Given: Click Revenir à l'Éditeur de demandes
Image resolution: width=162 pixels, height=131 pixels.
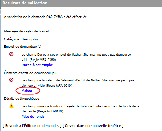Looking at the screenshot, I should (x=32, y=126).
